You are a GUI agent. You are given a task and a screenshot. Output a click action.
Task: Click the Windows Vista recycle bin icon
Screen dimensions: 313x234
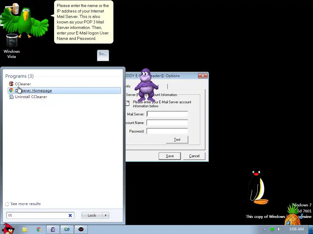coord(12,46)
